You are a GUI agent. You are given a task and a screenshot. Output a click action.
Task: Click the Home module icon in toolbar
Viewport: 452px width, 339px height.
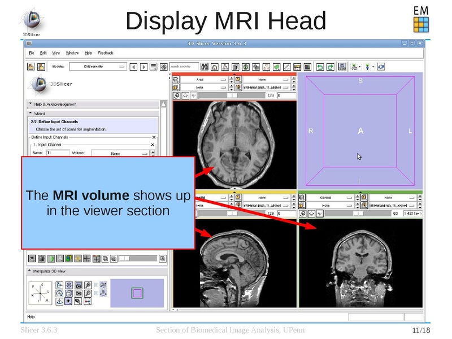pos(215,67)
